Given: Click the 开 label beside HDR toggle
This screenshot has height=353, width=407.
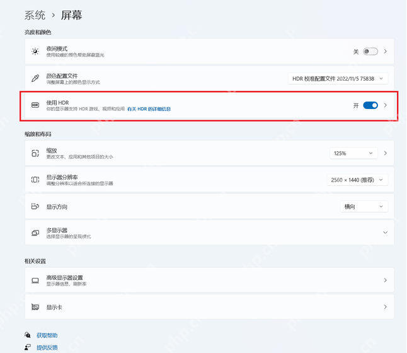Looking at the screenshot, I should 356,105.
